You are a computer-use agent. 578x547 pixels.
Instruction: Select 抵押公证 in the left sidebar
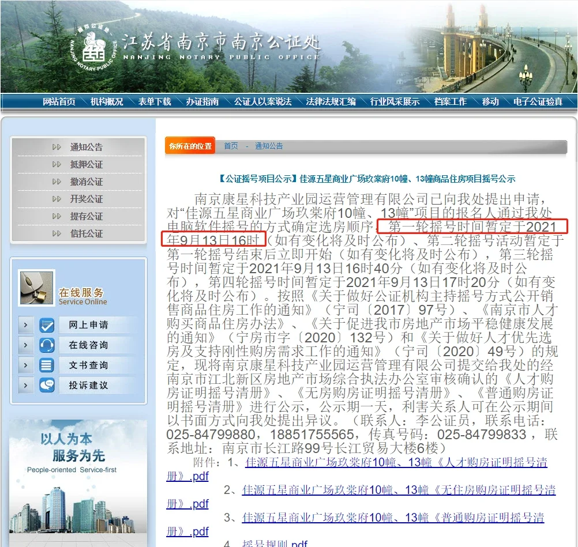coord(87,164)
